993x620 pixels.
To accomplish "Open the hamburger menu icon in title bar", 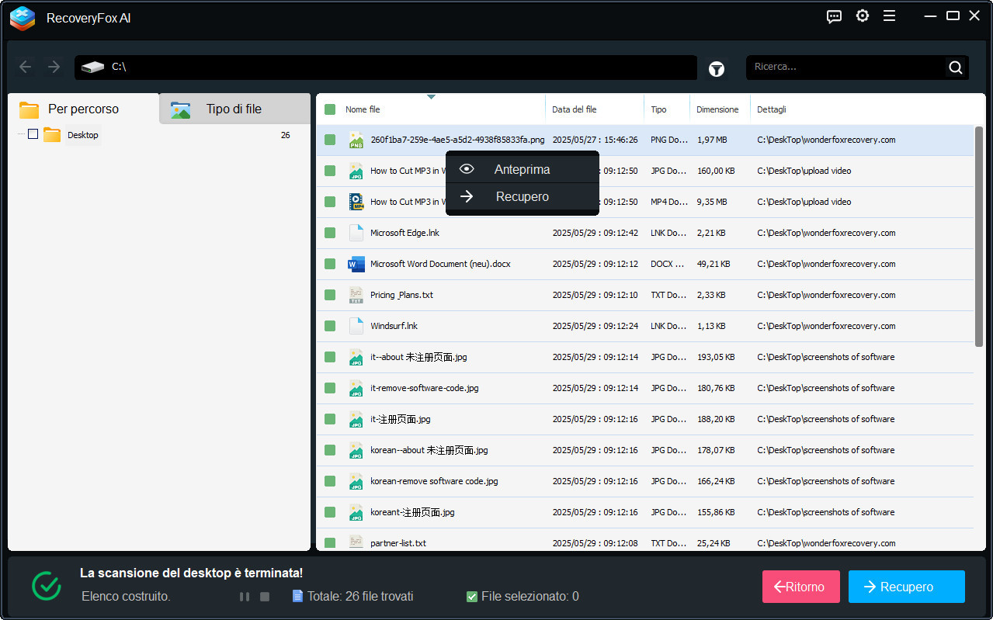I will (890, 16).
